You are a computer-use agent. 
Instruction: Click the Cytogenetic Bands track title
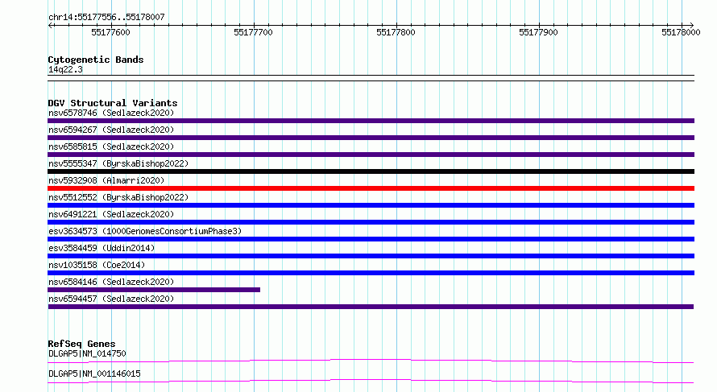(96, 60)
